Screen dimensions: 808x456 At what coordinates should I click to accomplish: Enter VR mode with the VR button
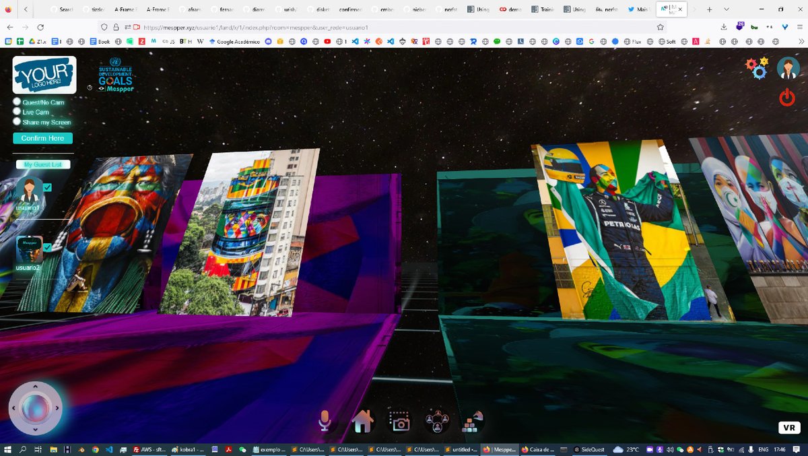[789, 428]
